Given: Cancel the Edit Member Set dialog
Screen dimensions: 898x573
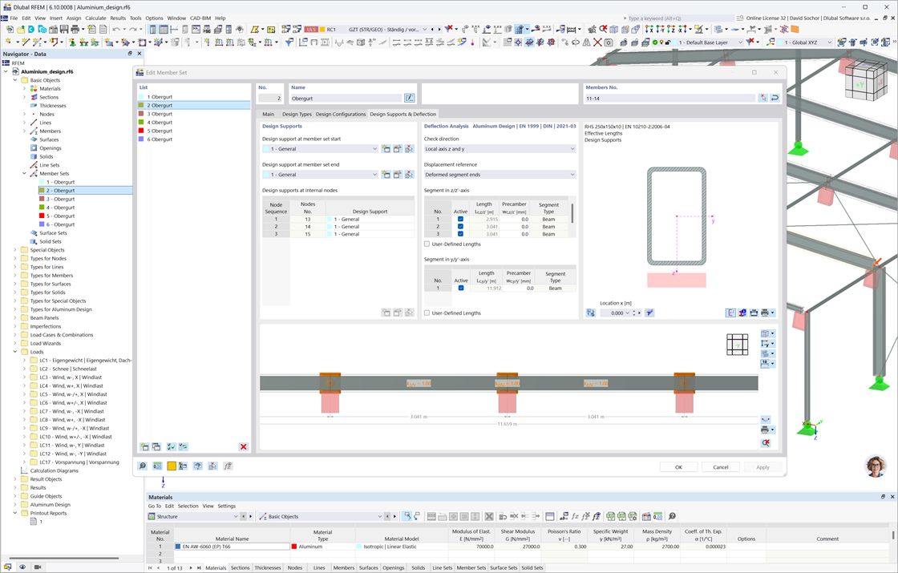Looking at the screenshot, I should coord(720,466).
